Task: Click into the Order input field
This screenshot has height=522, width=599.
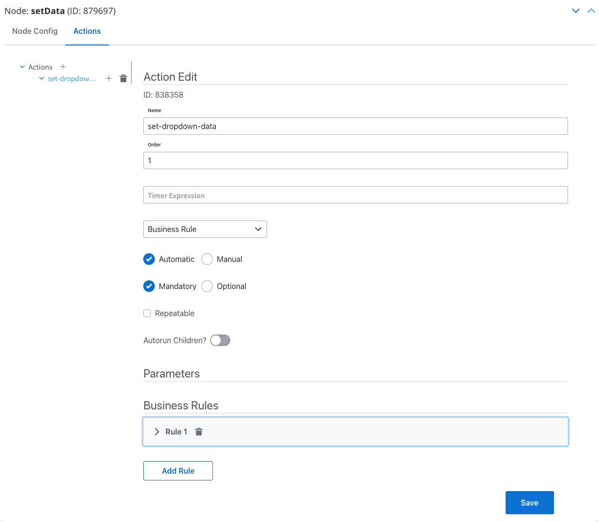Action: [x=356, y=160]
